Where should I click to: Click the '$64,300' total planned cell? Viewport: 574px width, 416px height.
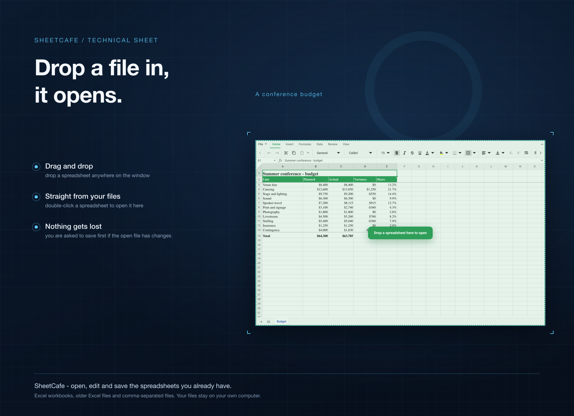tap(316, 236)
